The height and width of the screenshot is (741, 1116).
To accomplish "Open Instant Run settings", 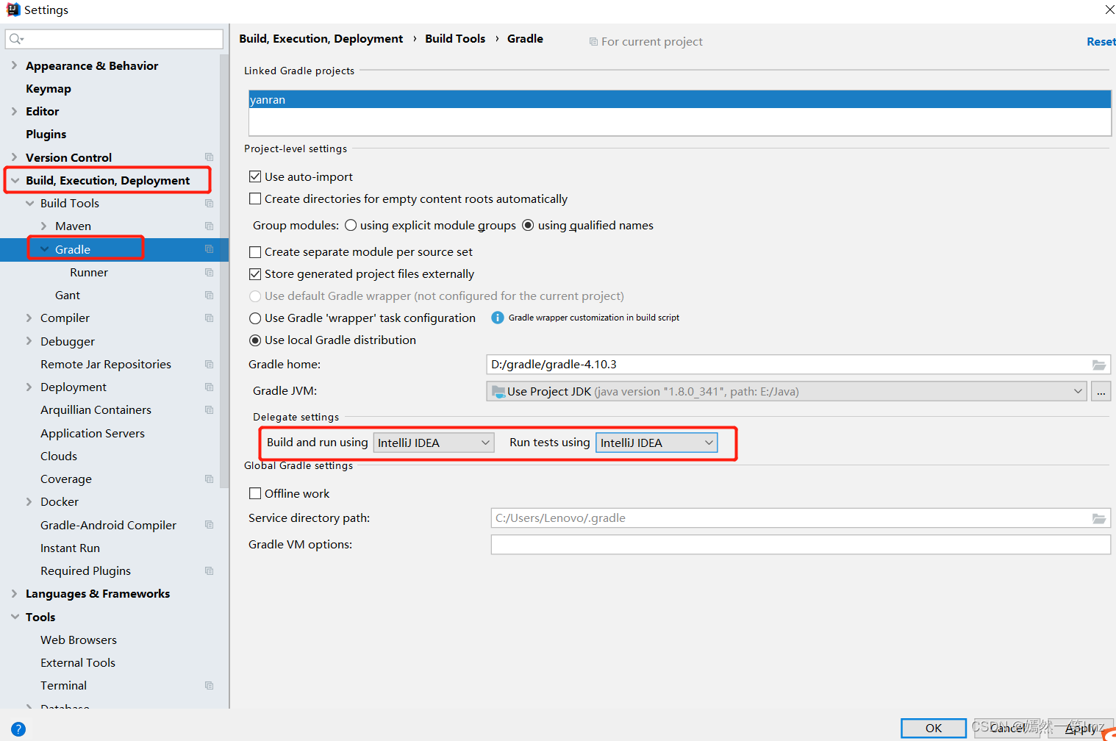I will (70, 548).
